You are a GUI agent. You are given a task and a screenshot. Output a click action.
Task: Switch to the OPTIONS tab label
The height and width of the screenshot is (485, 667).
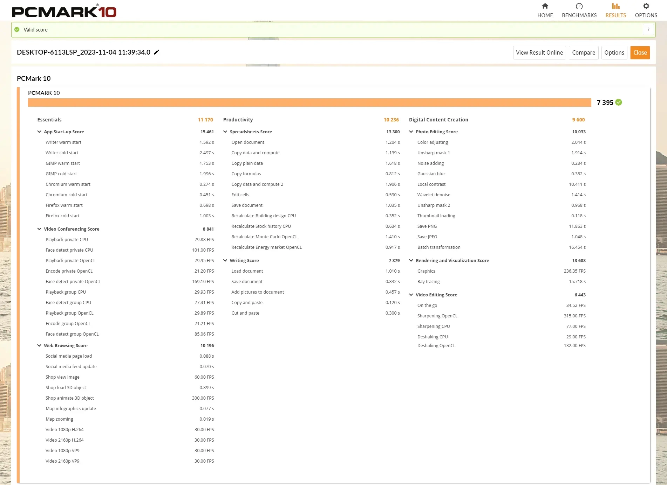point(646,15)
